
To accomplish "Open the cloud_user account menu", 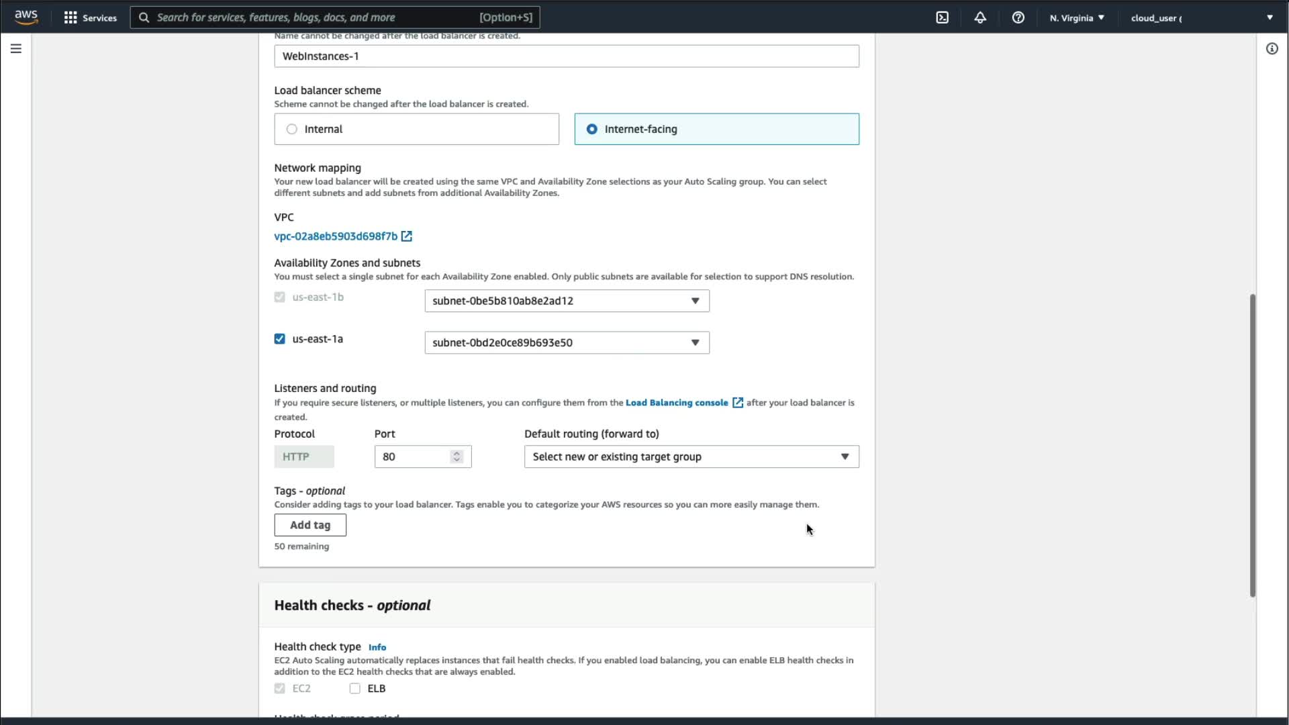I will 1201,17.
